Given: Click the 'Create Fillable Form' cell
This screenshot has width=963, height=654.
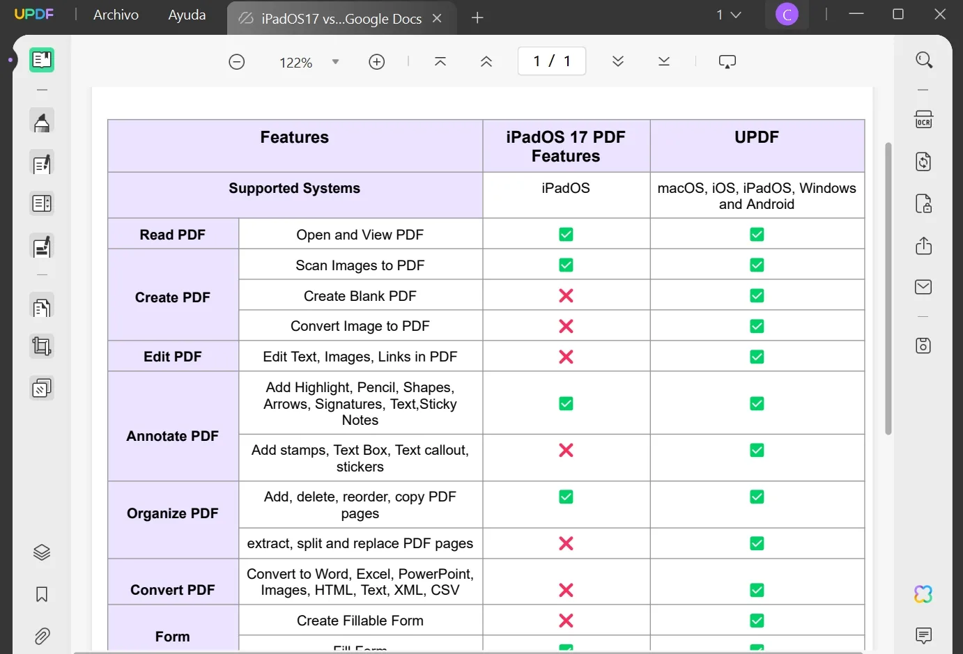Looking at the screenshot, I should coord(360,621).
